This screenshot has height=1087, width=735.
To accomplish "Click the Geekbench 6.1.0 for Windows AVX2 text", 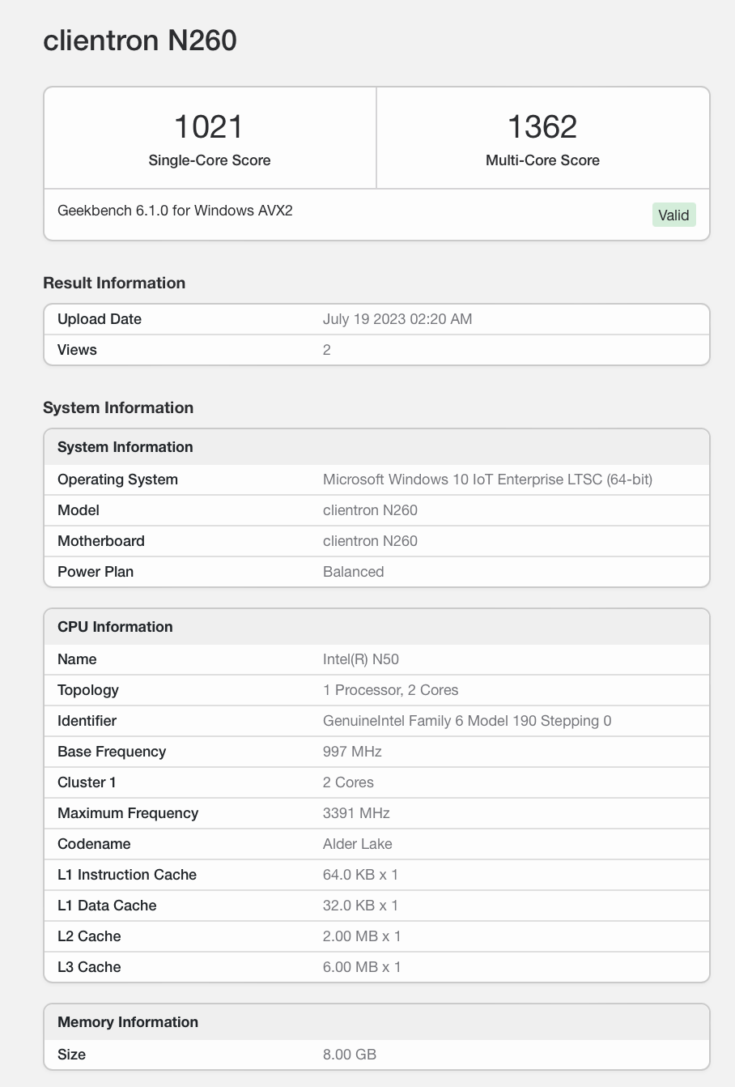I will [x=175, y=211].
